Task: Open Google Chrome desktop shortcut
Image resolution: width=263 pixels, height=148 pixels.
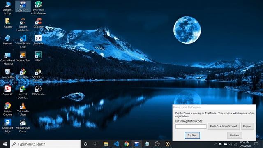Action: [x=7, y=109]
